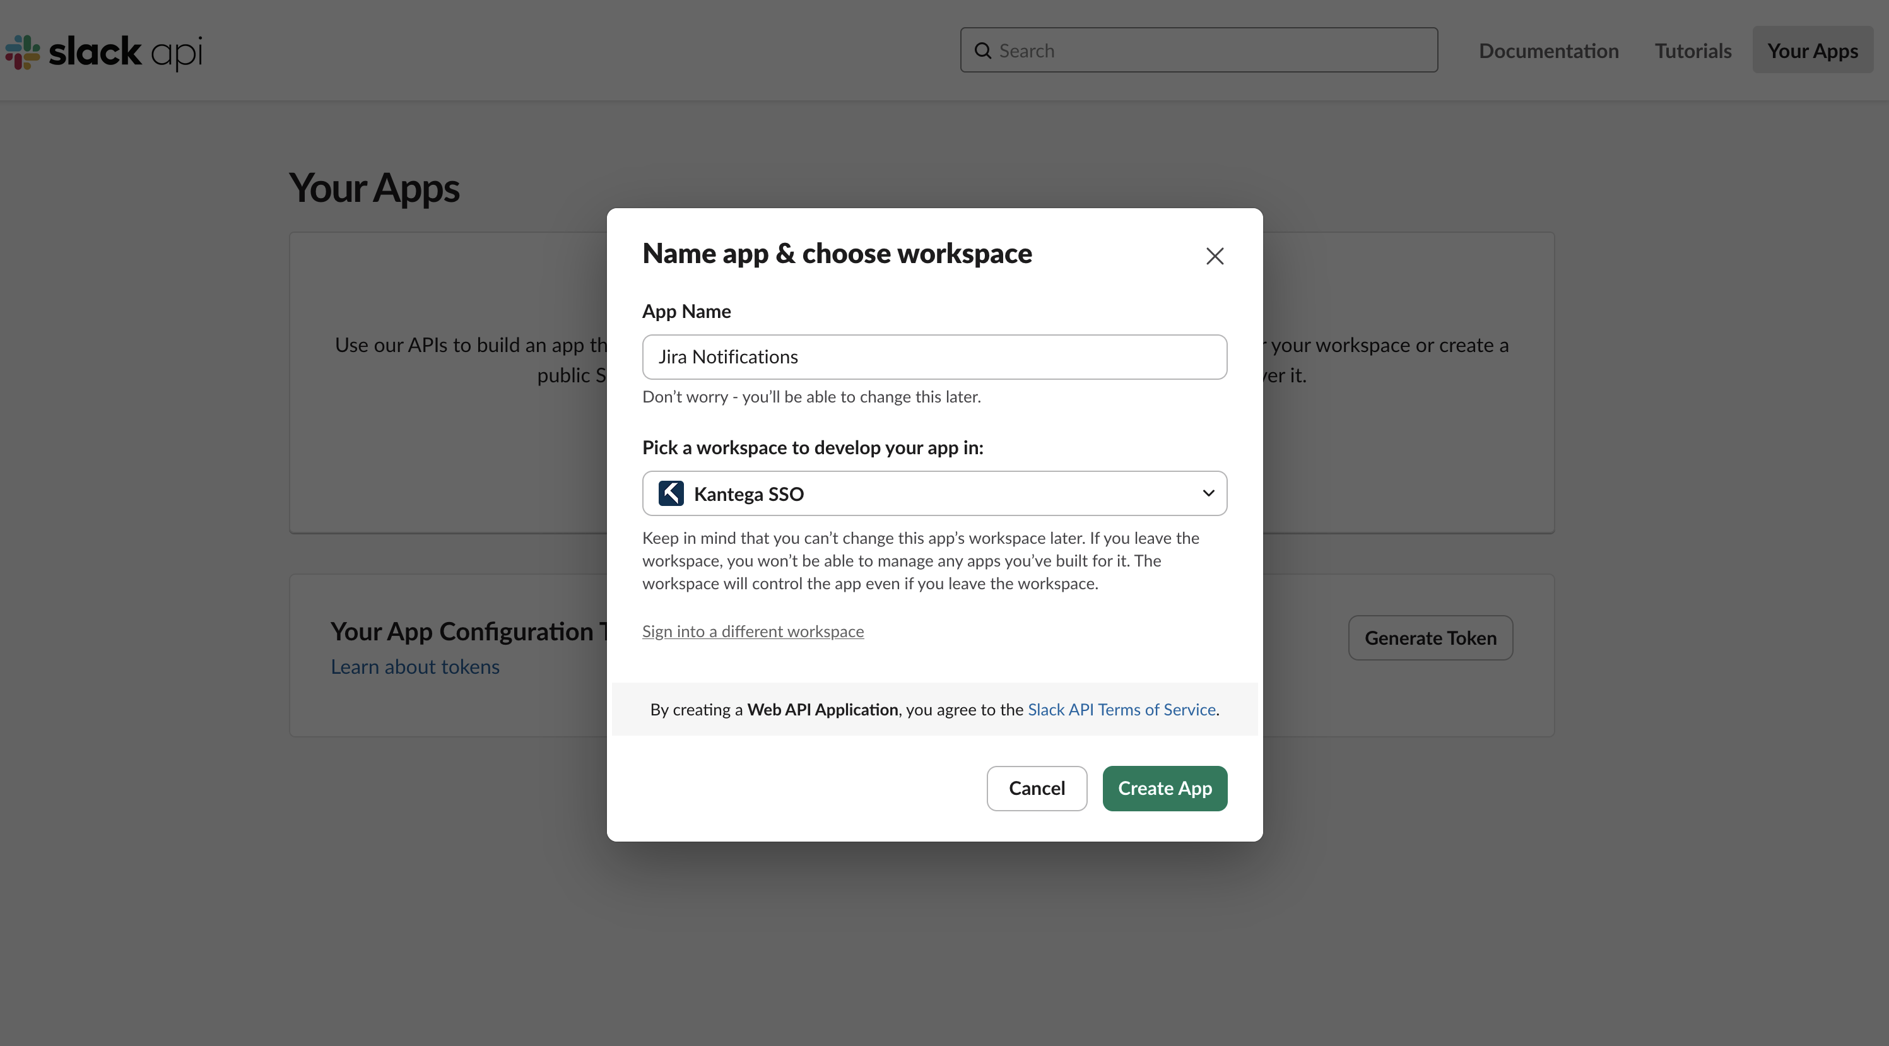Close the dialog with X icon

coord(1215,256)
